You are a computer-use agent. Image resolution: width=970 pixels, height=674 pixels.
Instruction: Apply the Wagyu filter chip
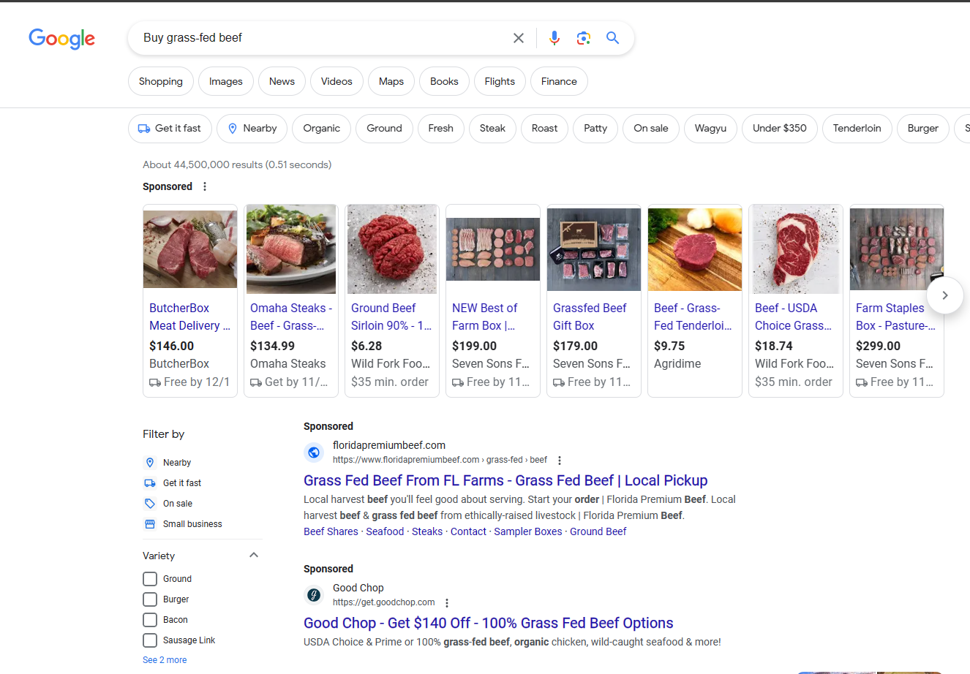pos(710,129)
